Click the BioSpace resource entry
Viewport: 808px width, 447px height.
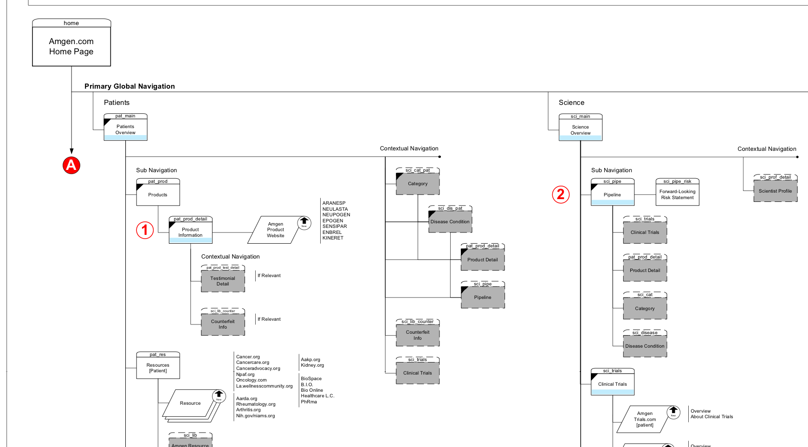[x=311, y=379]
